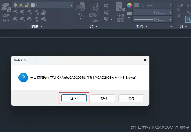
Task: Open the object color ByLayer dropdown
Action: coord(171,5)
